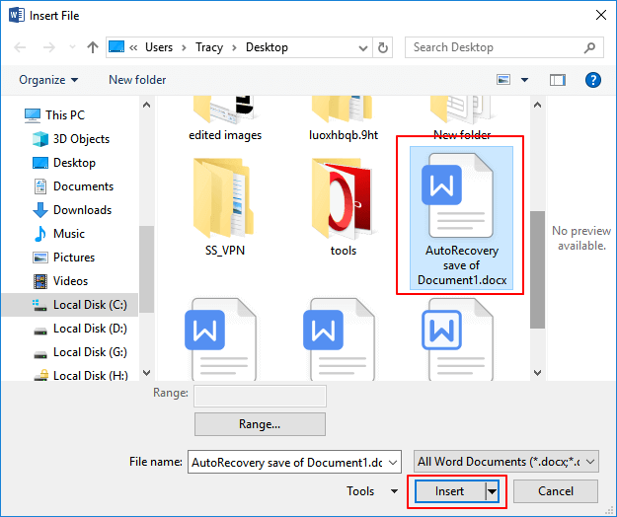Viewport: 617px width, 517px height.
Task: Open the Organize dropdown menu
Action: coord(47,80)
